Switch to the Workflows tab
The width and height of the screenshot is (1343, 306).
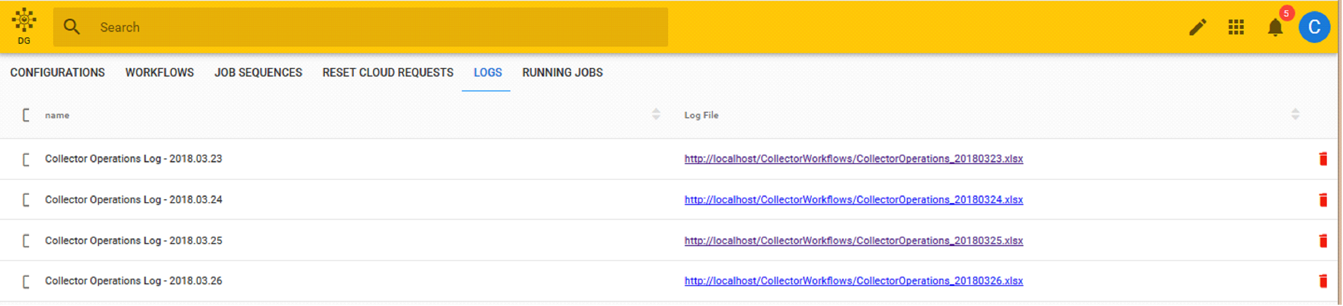(x=159, y=72)
